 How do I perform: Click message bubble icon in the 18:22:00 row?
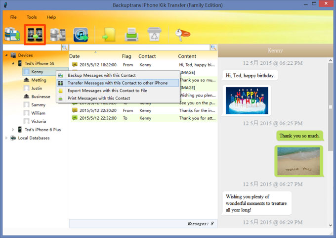(x=75, y=64)
